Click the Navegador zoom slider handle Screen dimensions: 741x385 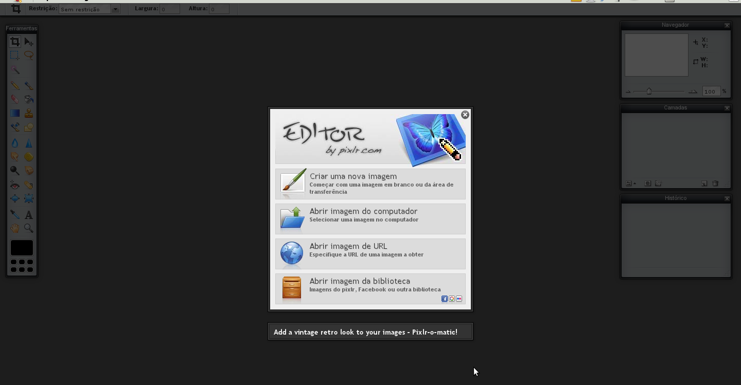click(x=649, y=91)
